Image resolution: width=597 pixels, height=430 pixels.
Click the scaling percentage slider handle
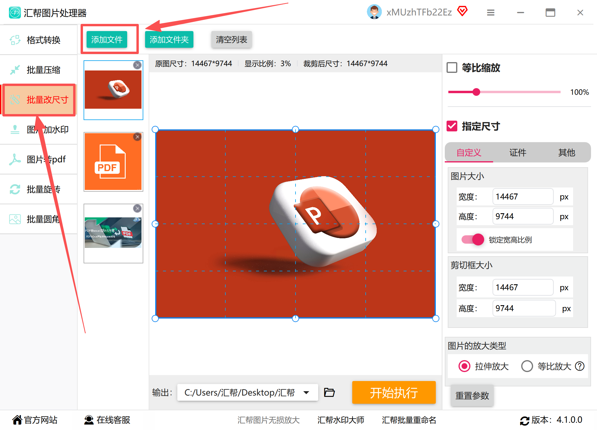click(x=476, y=92)
